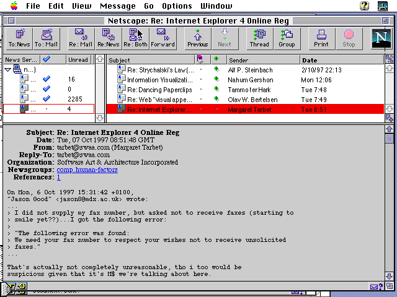Click the Unread column header
397x297 pixels.
(79, 59)
